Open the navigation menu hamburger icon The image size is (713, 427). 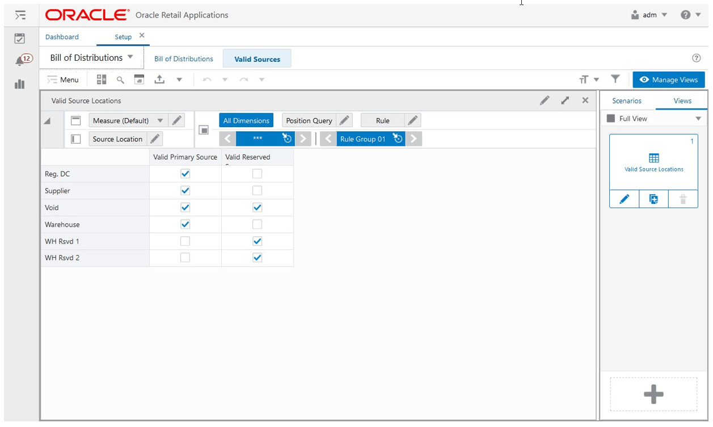click(20, 15)
